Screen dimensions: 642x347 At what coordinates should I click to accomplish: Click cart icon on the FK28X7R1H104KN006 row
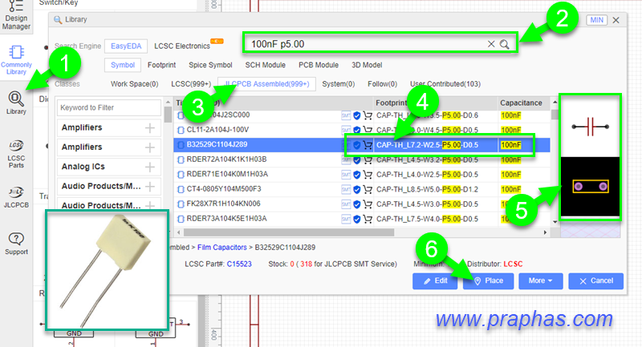tap(368, 204)
